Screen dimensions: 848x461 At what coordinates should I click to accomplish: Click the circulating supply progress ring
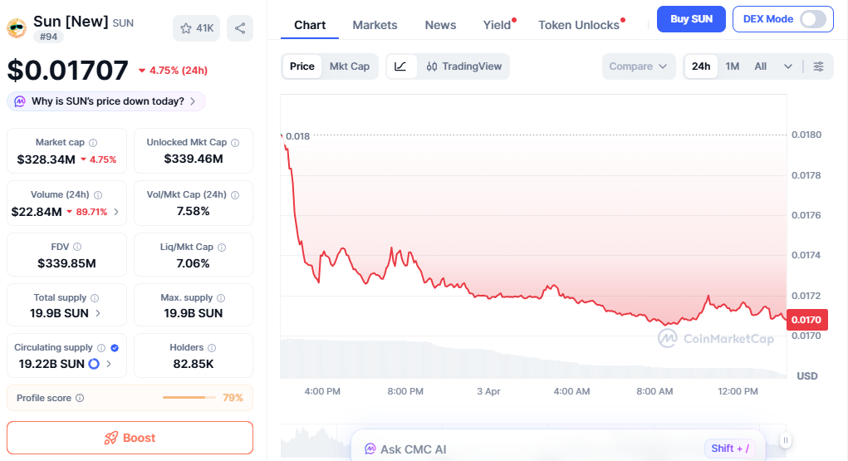(x=94, y=364)
